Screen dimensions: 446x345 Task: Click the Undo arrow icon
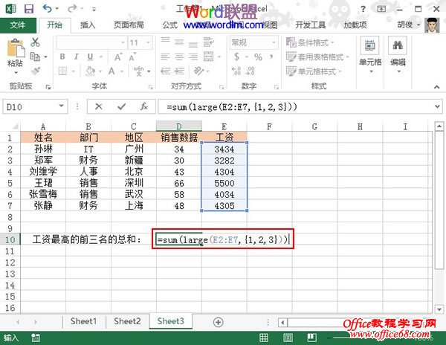tap(48, 8)
